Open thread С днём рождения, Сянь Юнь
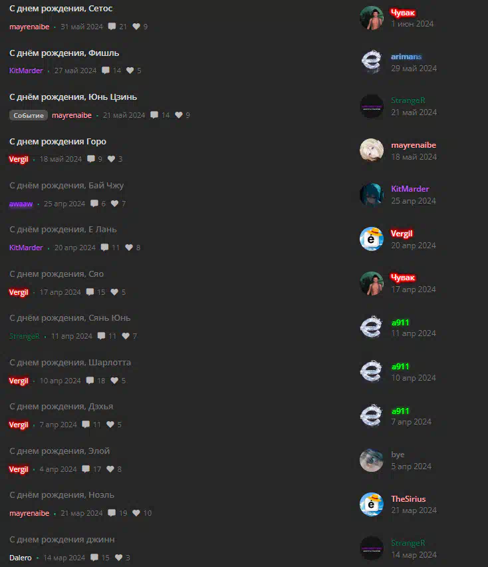This screenshot has width=488, height=567. point(70,318)
